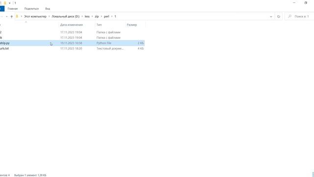Navigate to perl folder breadcrumb
Screen dimensions: 314x177
click(106, 16)
